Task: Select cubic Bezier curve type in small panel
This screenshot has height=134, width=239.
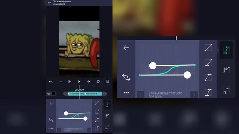Action: (x=107, y=105)
